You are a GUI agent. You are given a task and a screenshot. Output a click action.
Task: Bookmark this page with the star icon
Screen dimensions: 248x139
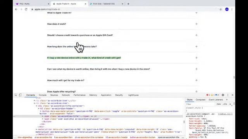220,9
